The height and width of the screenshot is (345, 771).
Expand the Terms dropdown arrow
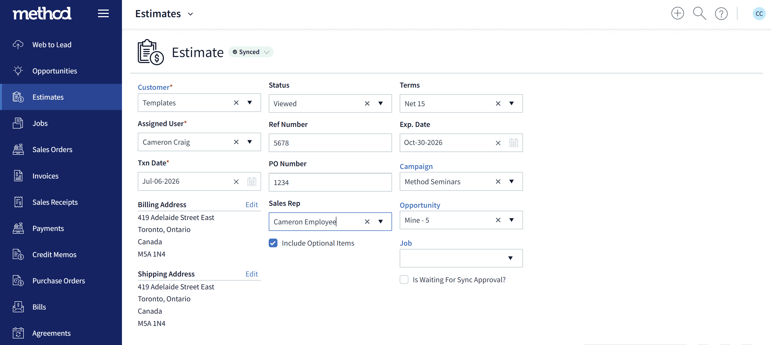click(512, 104)
